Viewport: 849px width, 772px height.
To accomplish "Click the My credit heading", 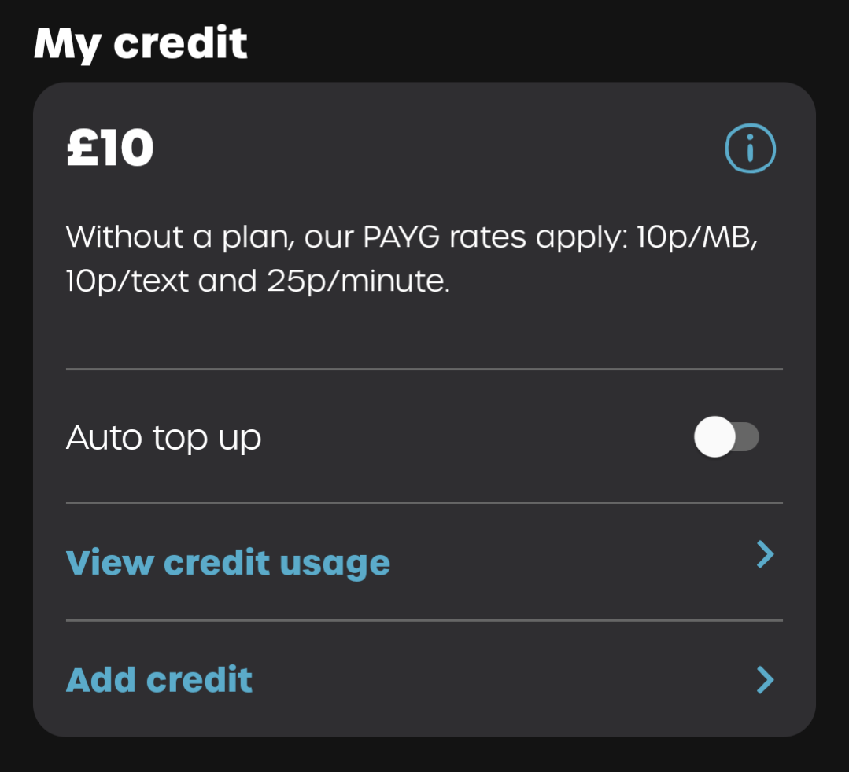I will (141, 43).
